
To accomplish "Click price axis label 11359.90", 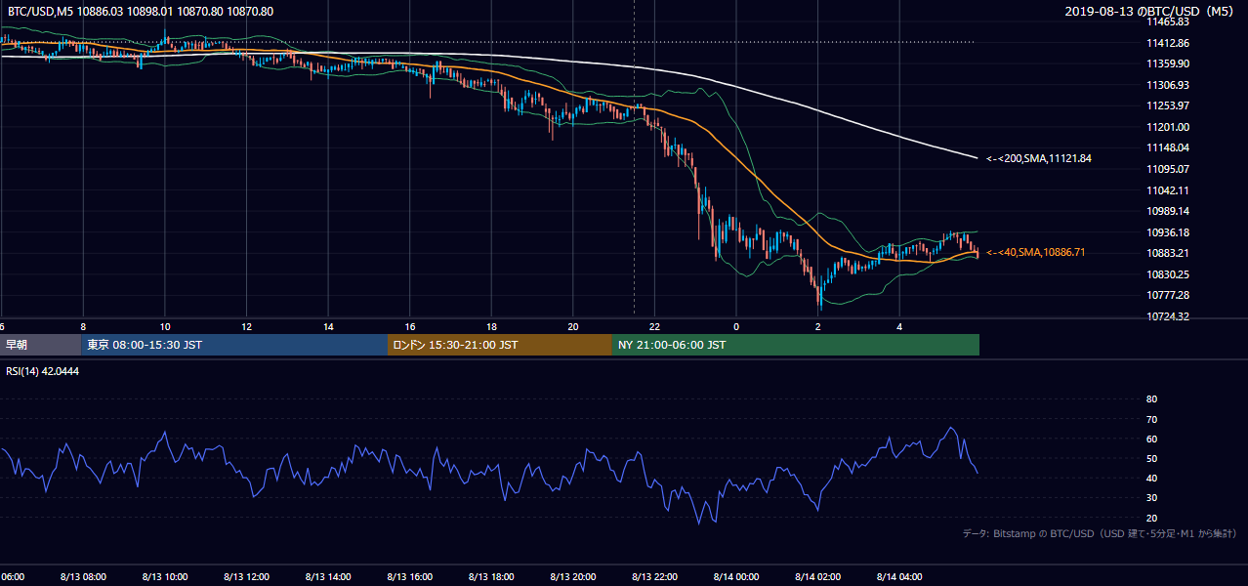I will pyautogui.click(x=1167, y=63).
